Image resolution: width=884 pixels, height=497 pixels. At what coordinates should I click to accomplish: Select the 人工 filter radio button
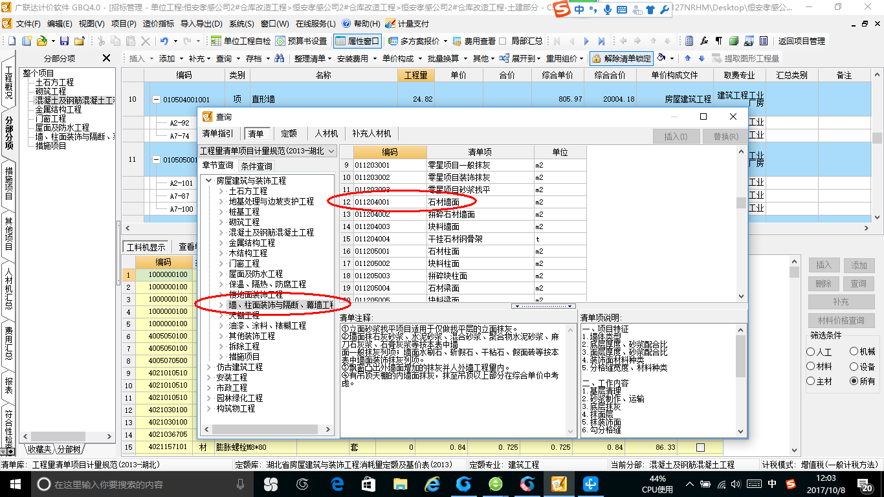point(811,352)
